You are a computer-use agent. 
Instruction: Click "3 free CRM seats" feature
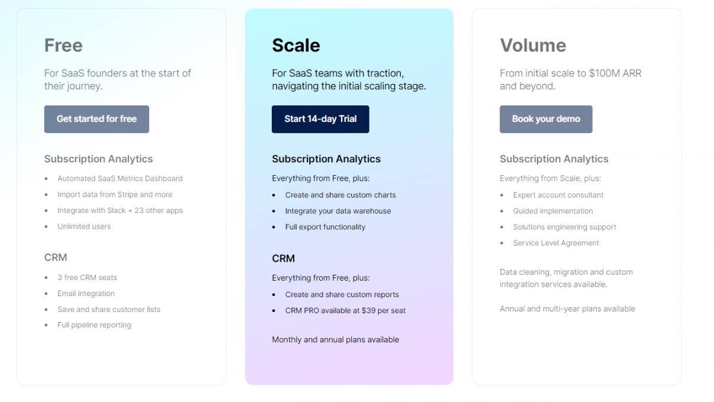tap(87, 277)
